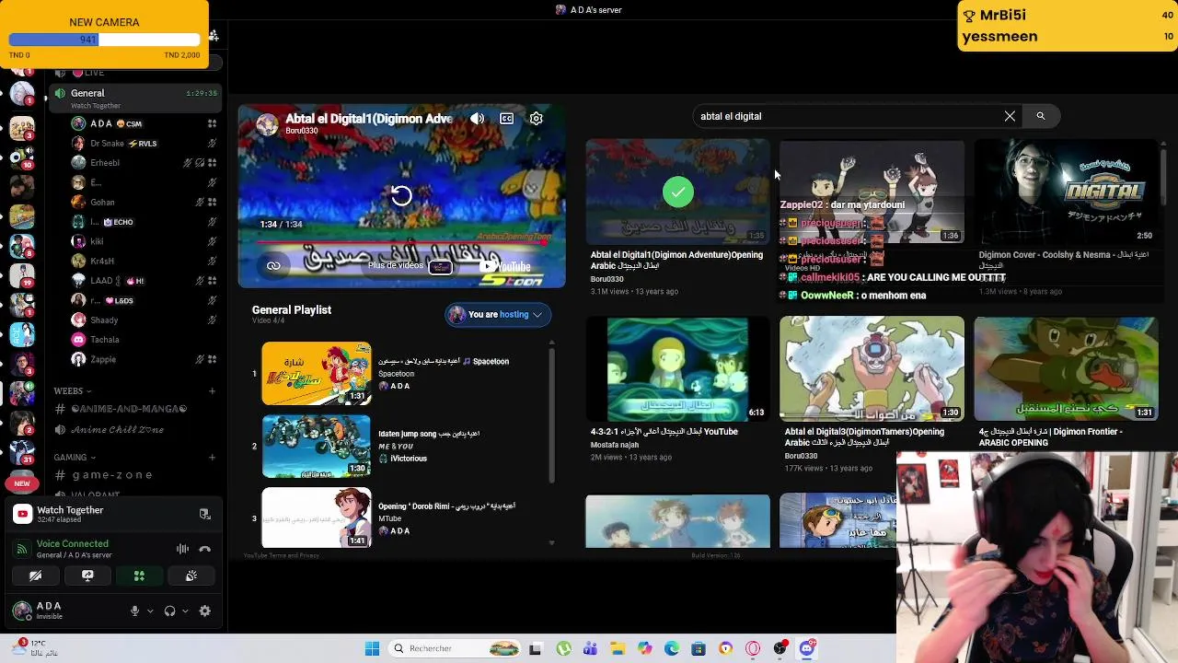The width and height of the screenshot is (1178, 663).
Task: Open Windows Start menu
Action: (372, 648)
